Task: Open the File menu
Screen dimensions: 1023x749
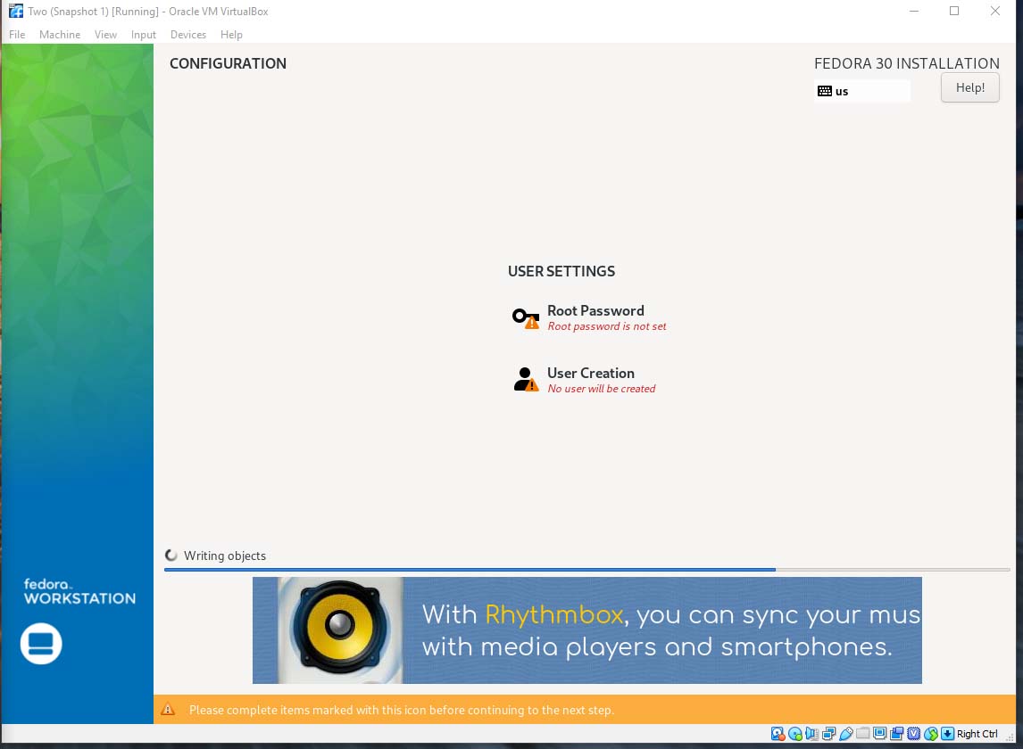Action: click(x=17, y=35)
